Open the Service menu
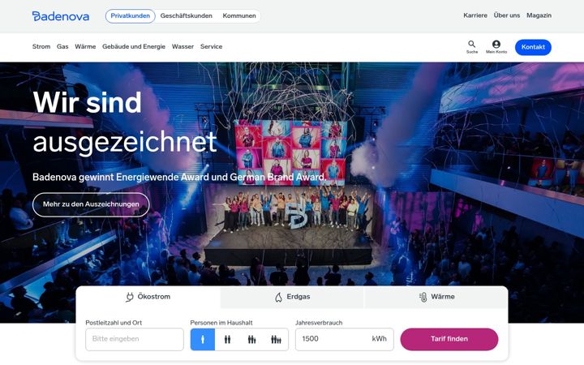 click(x=211, y=46)
